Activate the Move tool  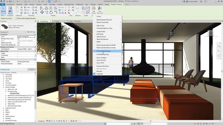[42, 12]
